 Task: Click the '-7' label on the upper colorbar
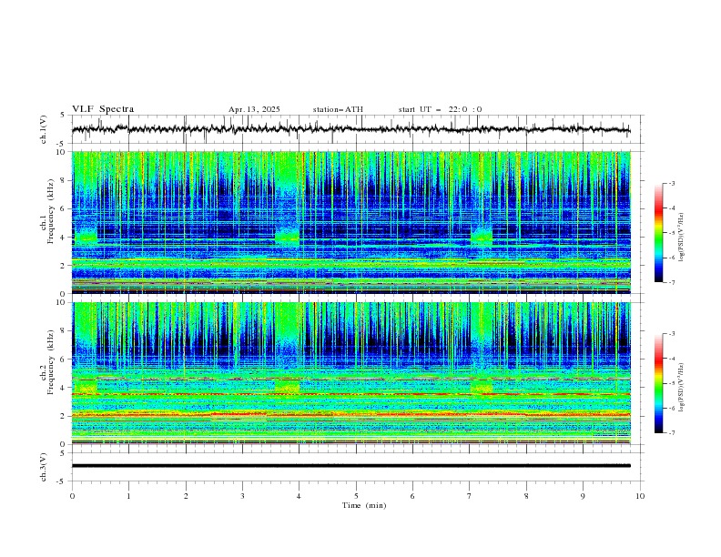pos(671,283)
